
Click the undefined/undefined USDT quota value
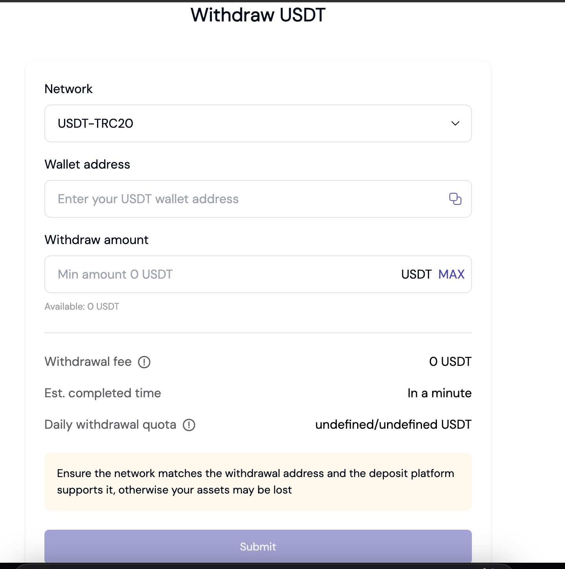click(393, 424)
